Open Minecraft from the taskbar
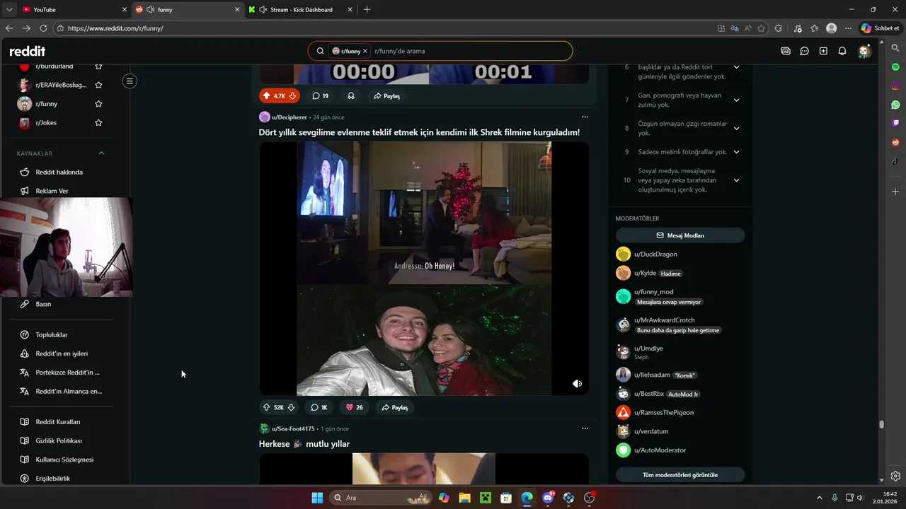906x509 pixels. (486, 498)
